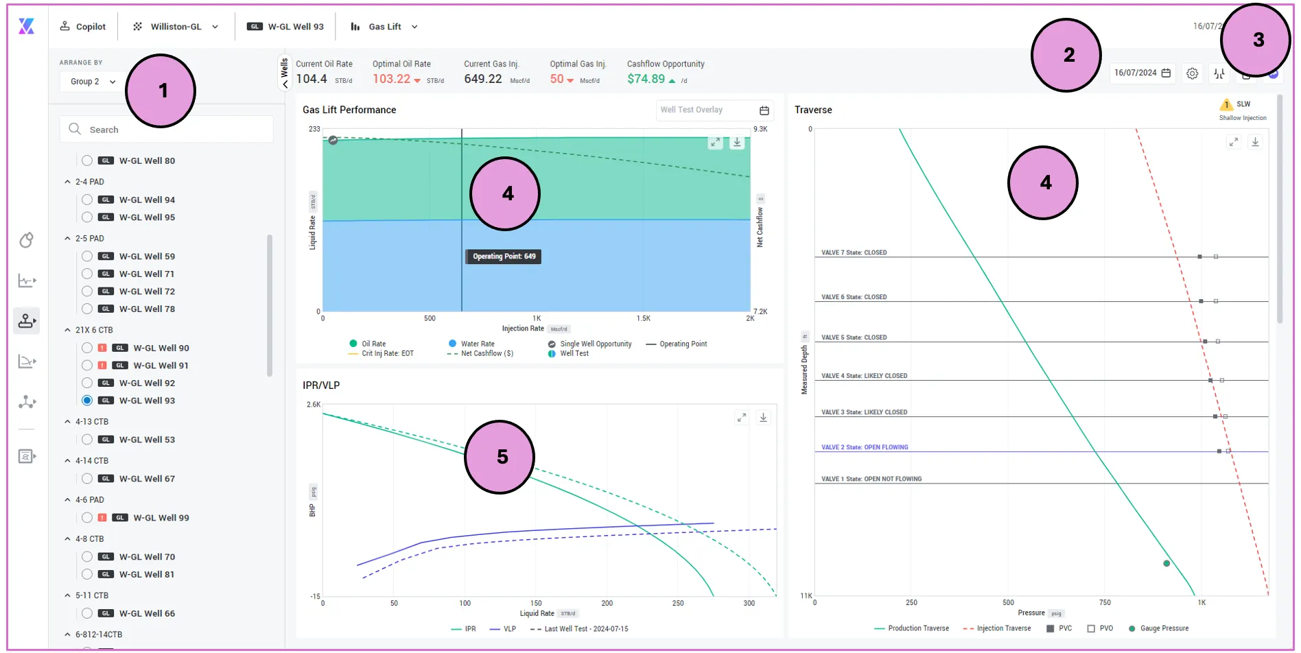Click the Injection Traverse legend item
This screenshot has width=1301, height=653.
point(997,628)
